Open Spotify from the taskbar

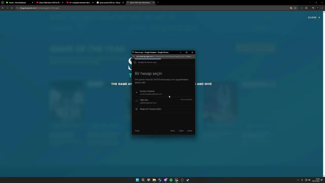click(x=171, y=180)
